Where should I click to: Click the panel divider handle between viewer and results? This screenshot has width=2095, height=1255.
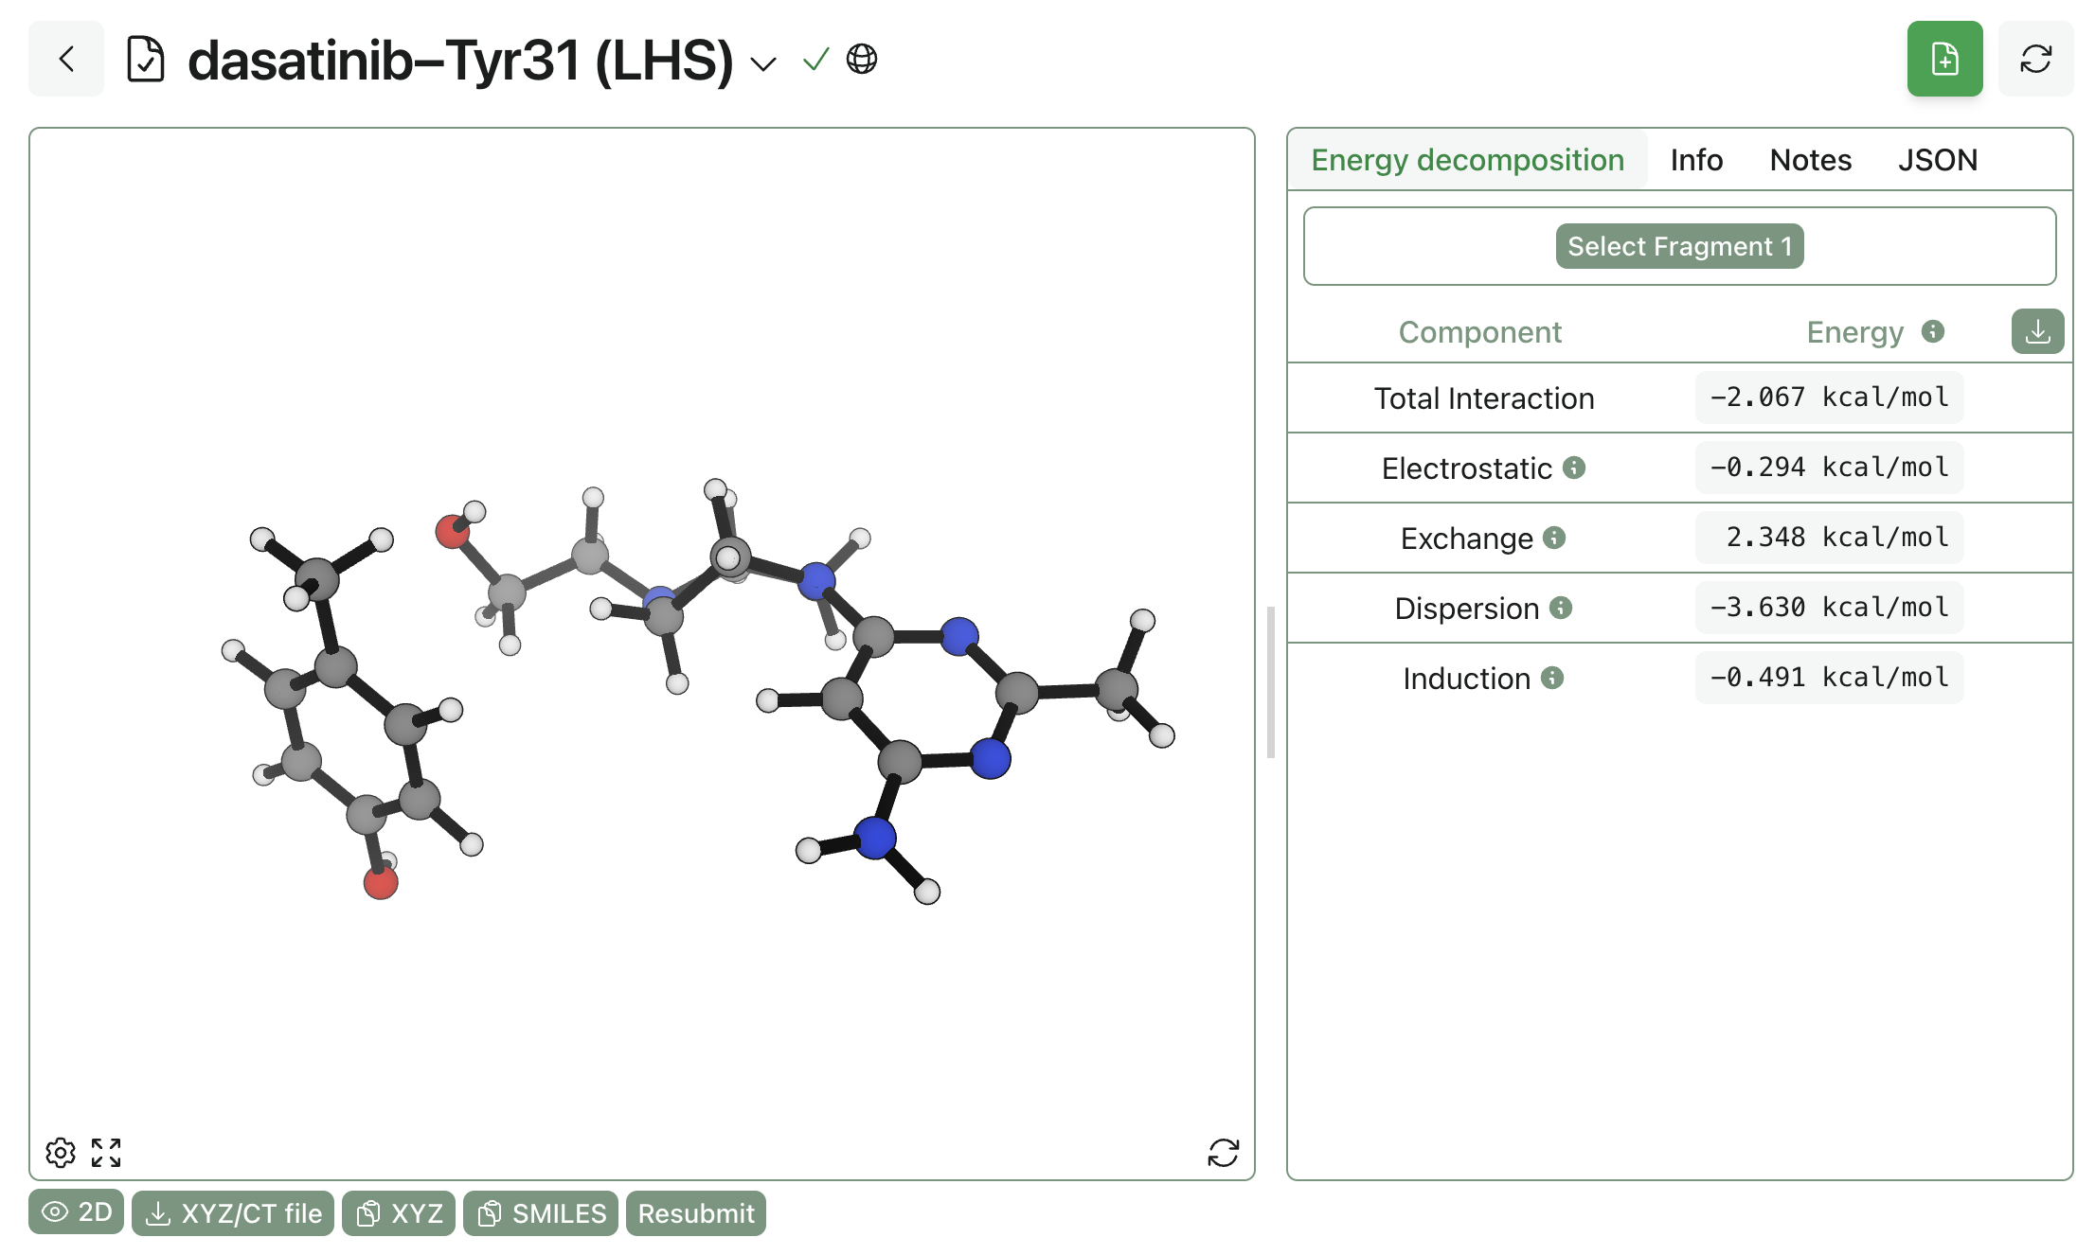pos(1271,681)
